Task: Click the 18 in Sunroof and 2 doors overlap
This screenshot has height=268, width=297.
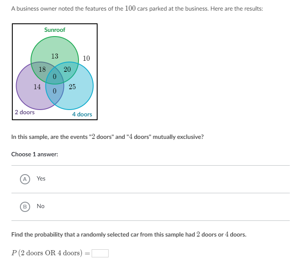Action: click(x=42, y=70)
